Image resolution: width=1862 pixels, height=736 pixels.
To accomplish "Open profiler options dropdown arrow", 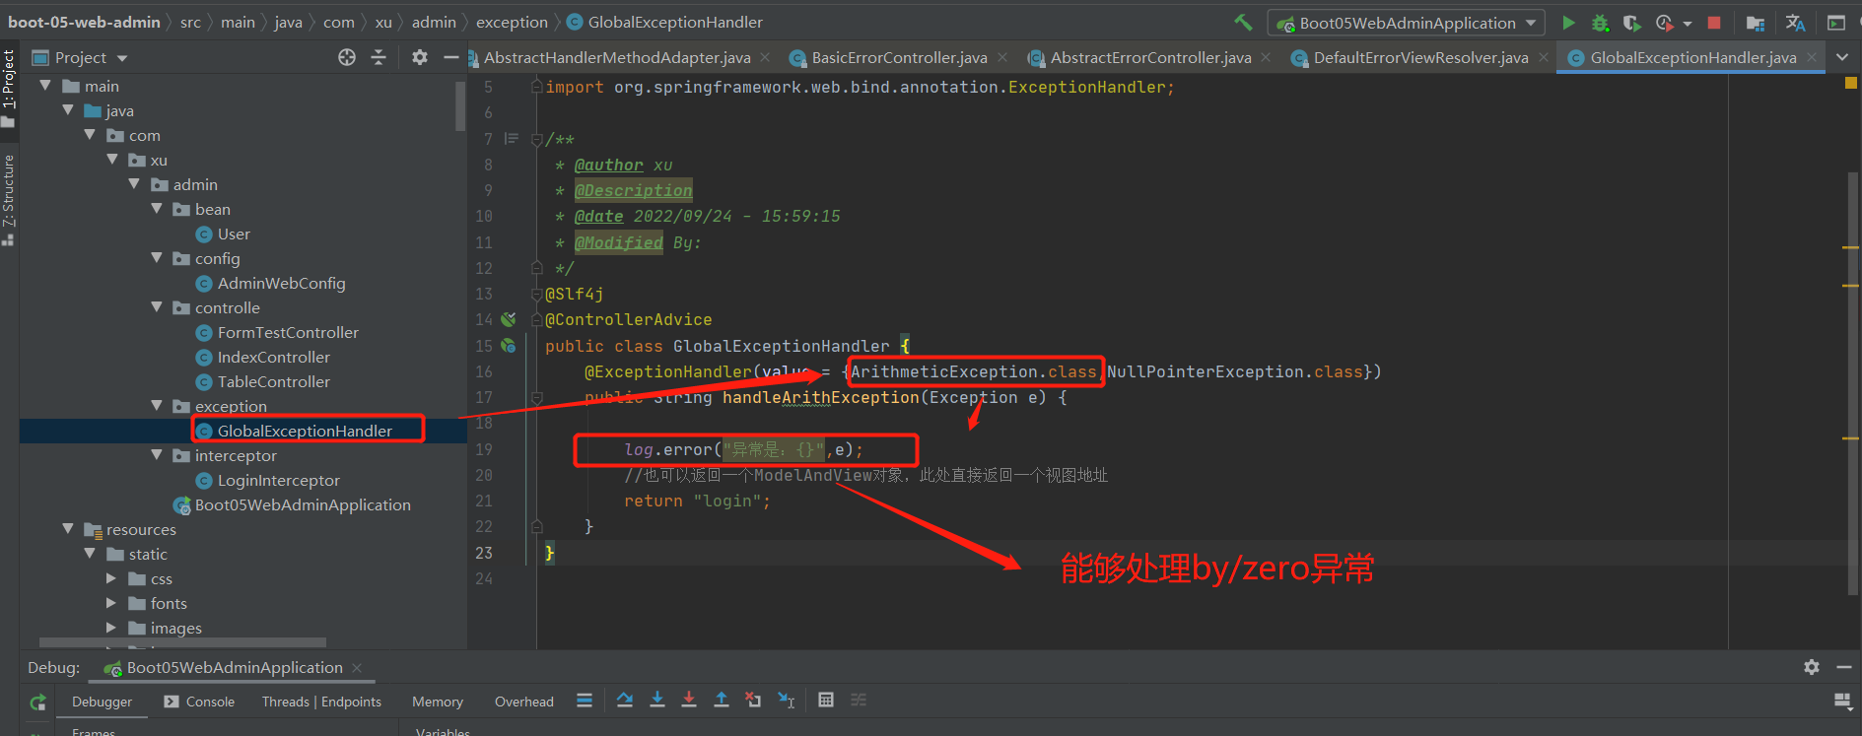I will pos(1688,23).
